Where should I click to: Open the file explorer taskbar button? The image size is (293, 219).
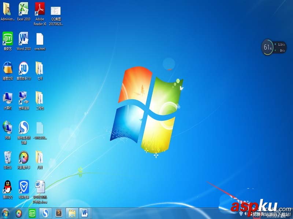tap(72, 214)
